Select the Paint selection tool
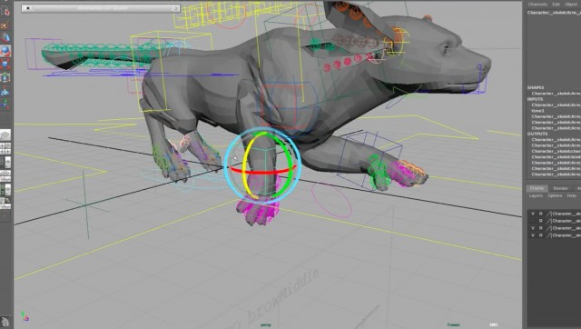This screenshot has width=581, height=329. click(5, 25)
